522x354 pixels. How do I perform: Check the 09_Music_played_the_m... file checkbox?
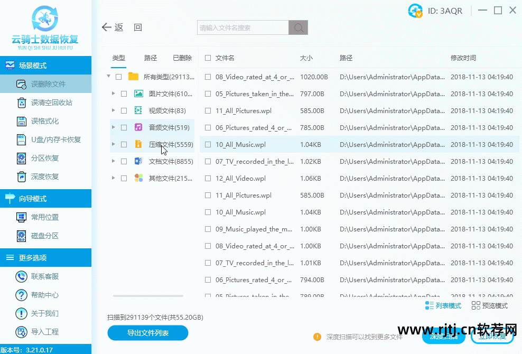(x=208, y=229)
